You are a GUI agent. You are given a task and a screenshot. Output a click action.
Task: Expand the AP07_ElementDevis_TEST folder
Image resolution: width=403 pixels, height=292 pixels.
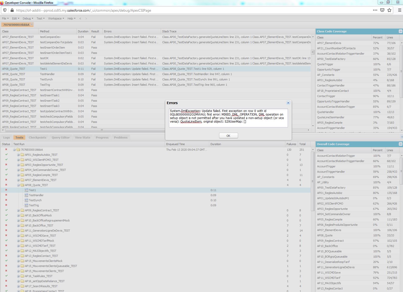[18, 180]
